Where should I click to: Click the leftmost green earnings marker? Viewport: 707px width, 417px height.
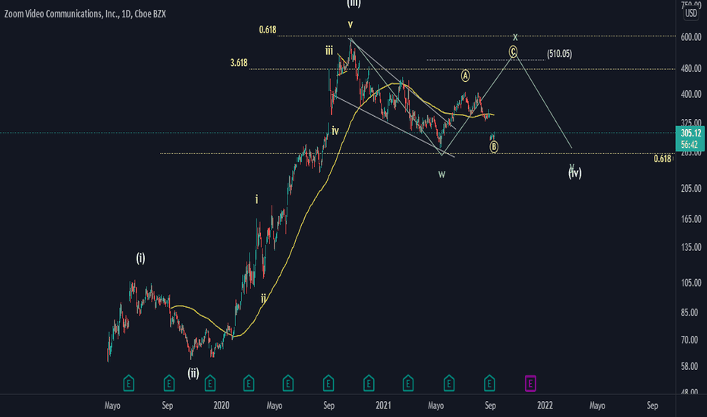click(x=128, y=383)
